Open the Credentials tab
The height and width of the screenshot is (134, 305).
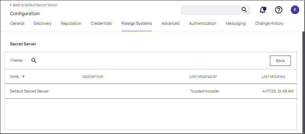coord(101,23)
